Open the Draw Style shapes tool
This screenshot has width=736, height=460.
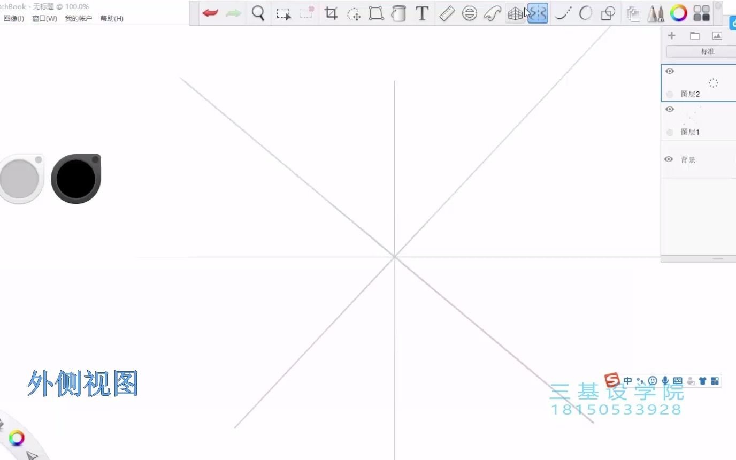pos(608,13)
